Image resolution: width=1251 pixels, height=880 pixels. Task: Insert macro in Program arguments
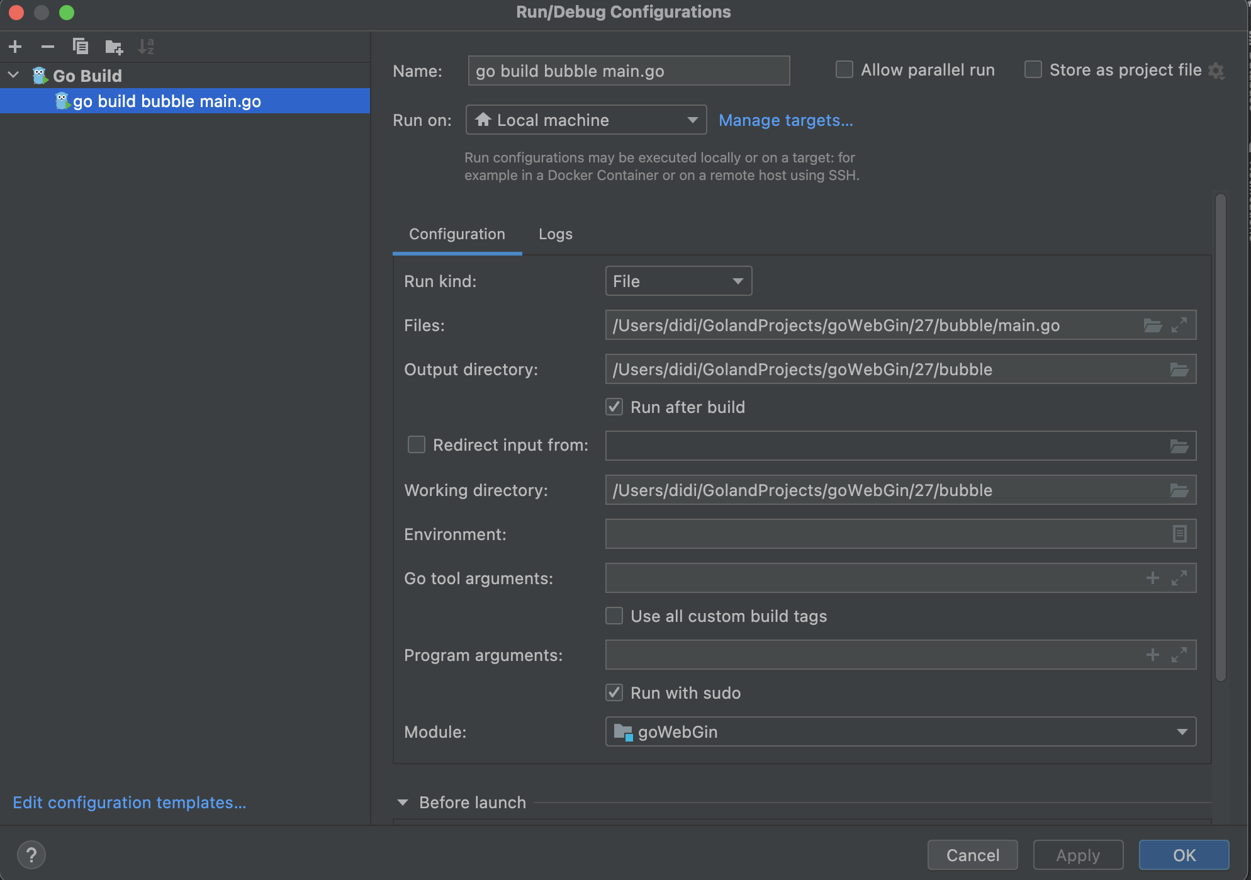(1153, 655)
